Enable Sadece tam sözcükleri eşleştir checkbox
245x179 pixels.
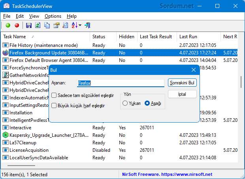click(x=54, y=95)
